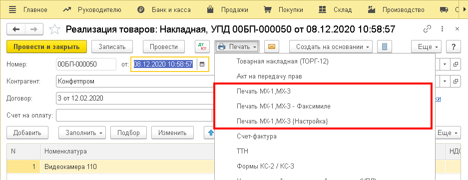
Task: Click the Провести button
Action: point(164,46)
